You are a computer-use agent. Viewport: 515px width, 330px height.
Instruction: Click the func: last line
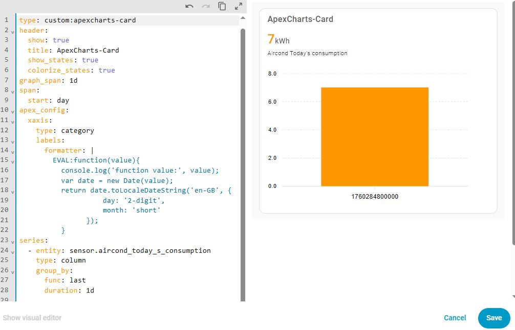pos(65,280)
